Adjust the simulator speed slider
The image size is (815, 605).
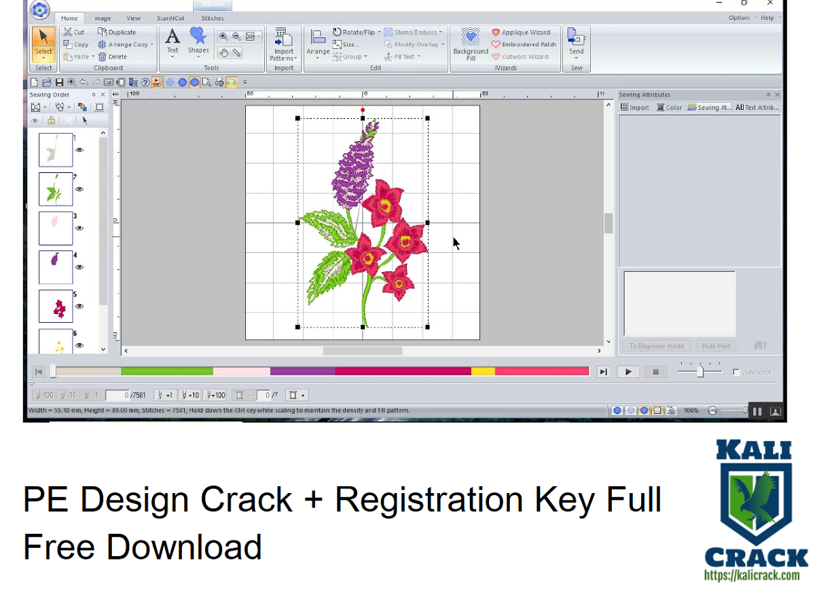[x=700, y=371]
